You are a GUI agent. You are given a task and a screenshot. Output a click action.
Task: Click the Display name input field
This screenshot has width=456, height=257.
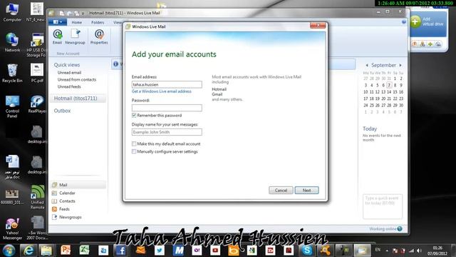point(167,132)
